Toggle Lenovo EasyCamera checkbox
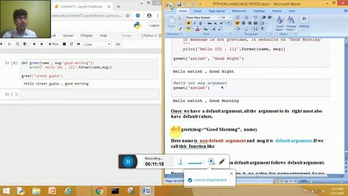348x196 pixels. pos(190,180)
